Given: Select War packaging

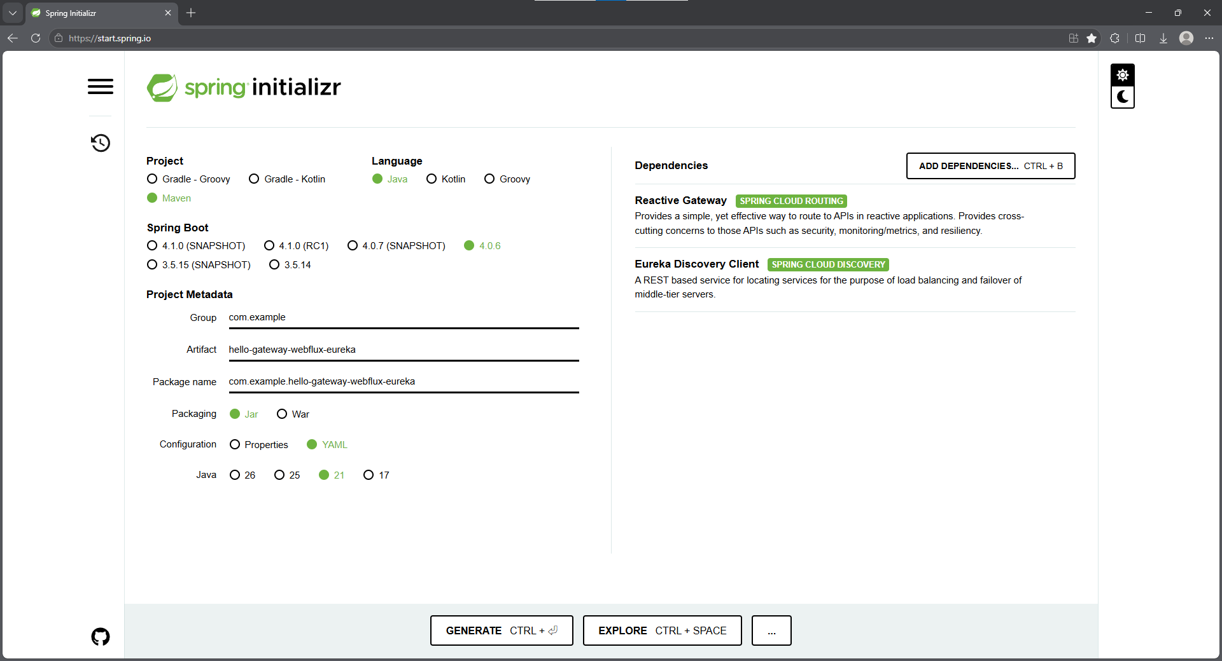Looking at the screenshot, I should click(293, 414).
